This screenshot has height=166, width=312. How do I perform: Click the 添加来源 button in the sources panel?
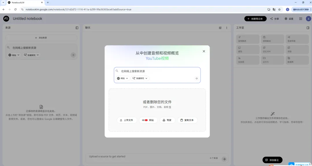[41, 38]
